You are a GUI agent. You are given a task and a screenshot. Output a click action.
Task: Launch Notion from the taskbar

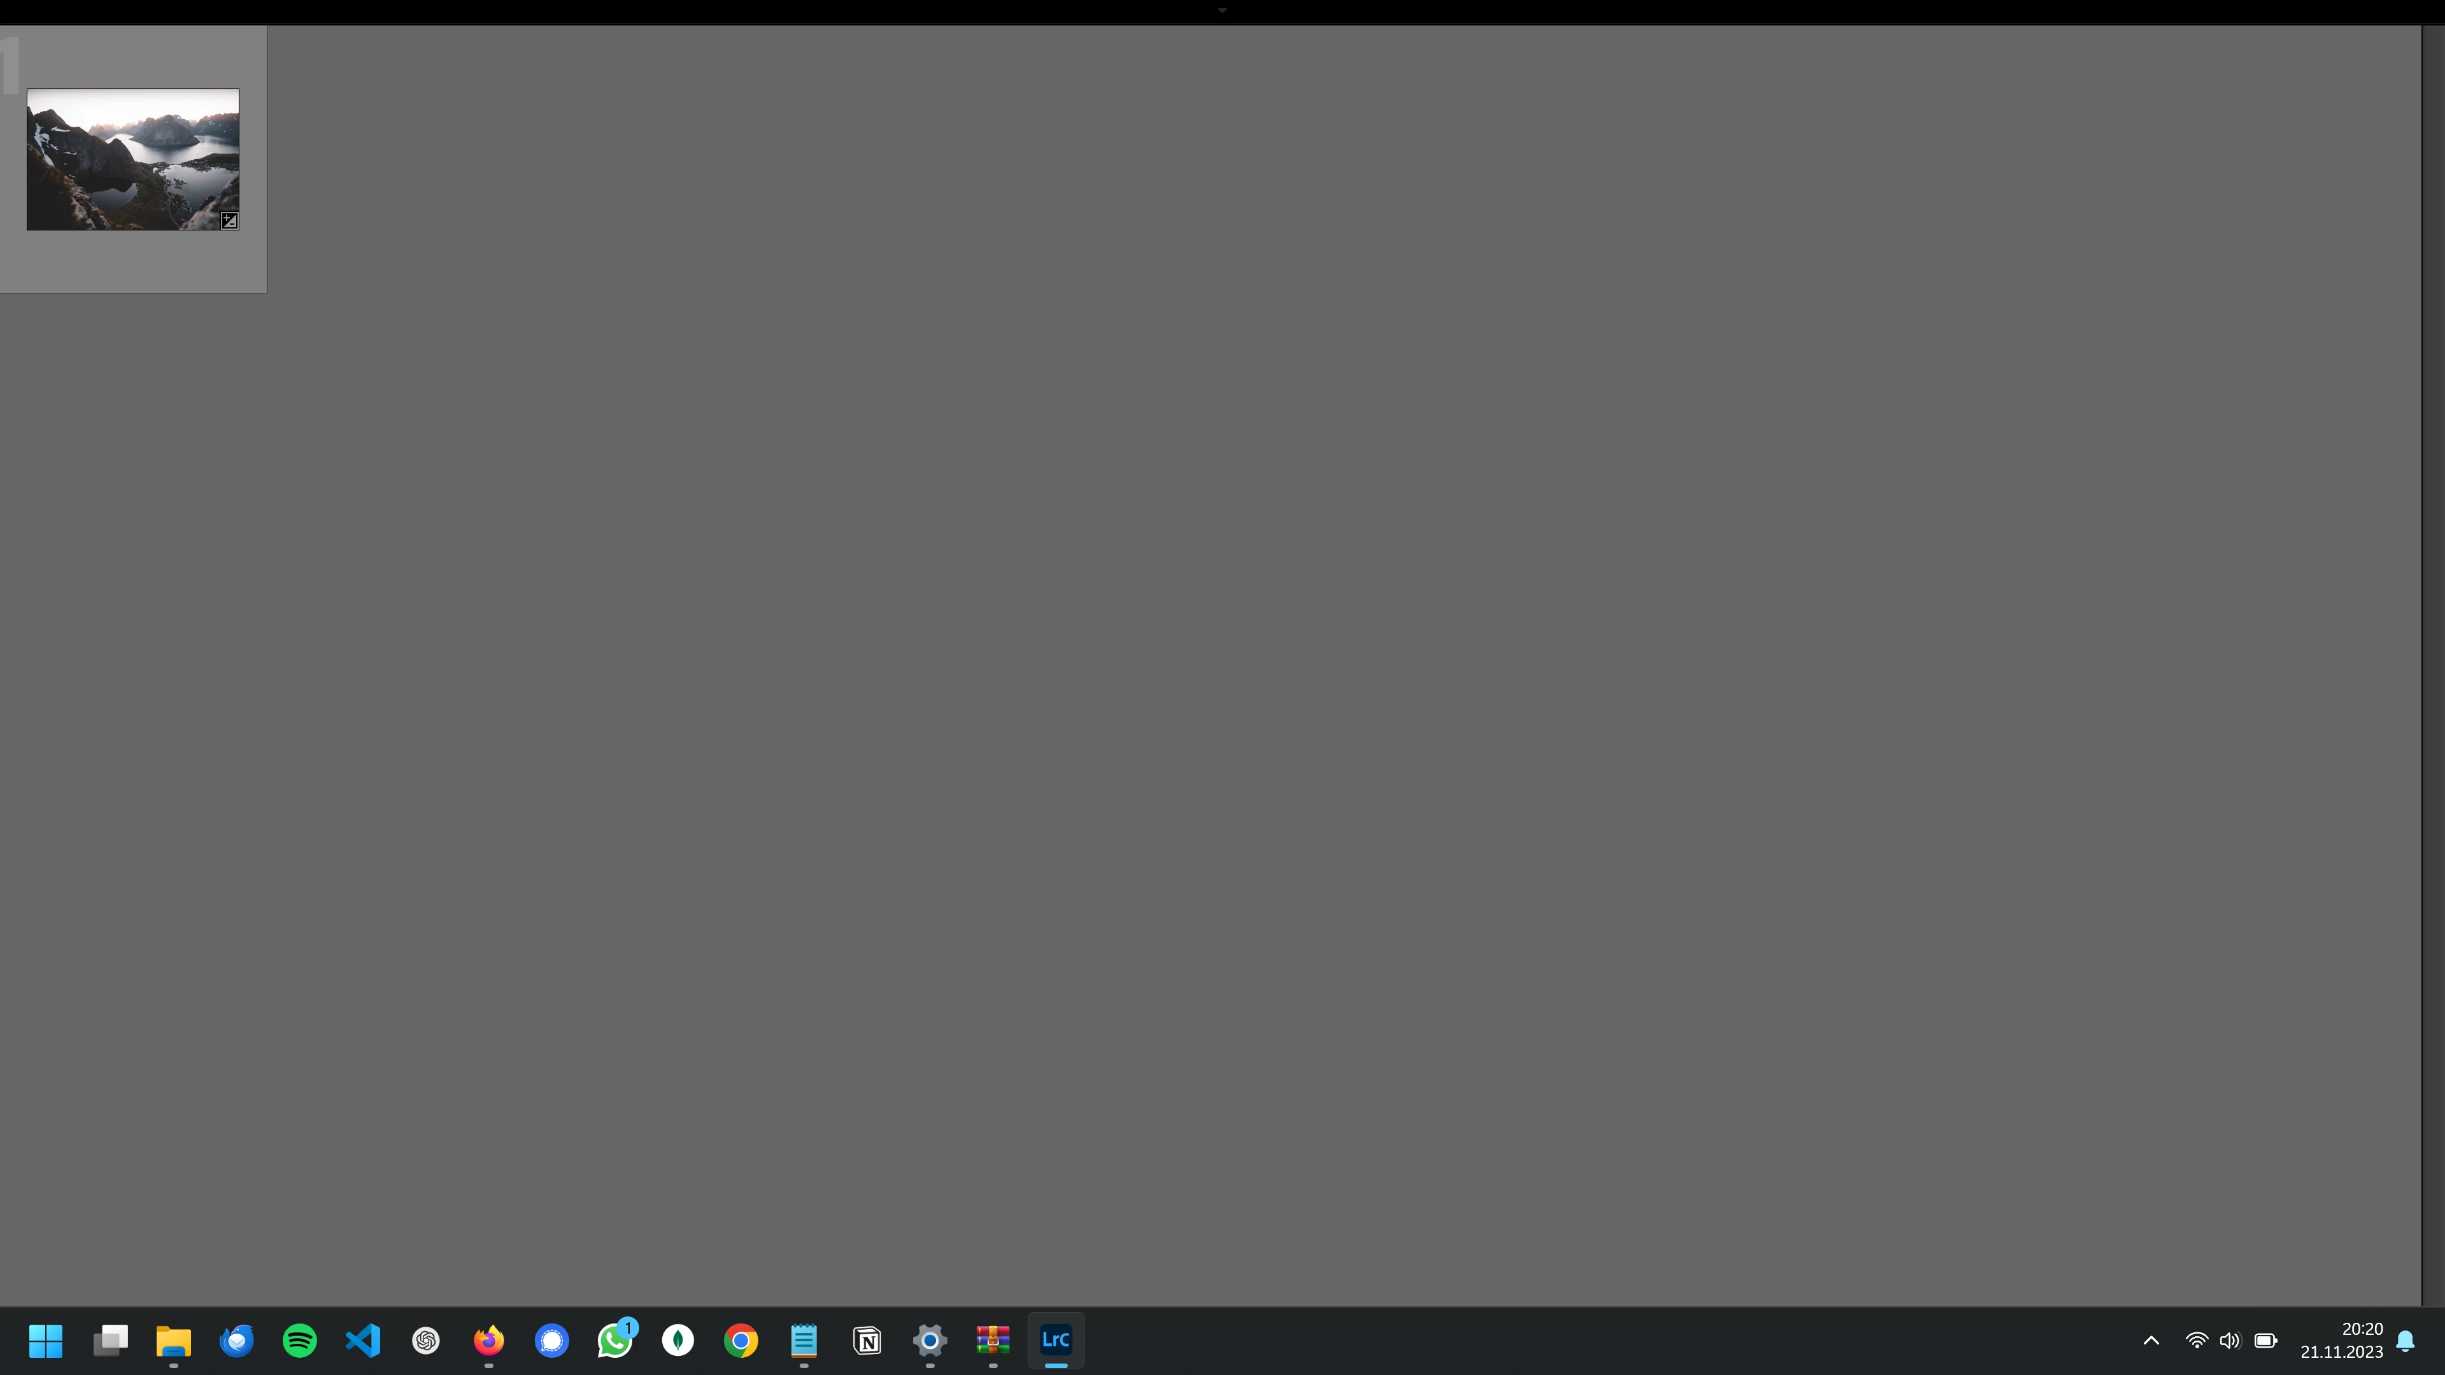pyautogui.click(x=867, y=1340)
